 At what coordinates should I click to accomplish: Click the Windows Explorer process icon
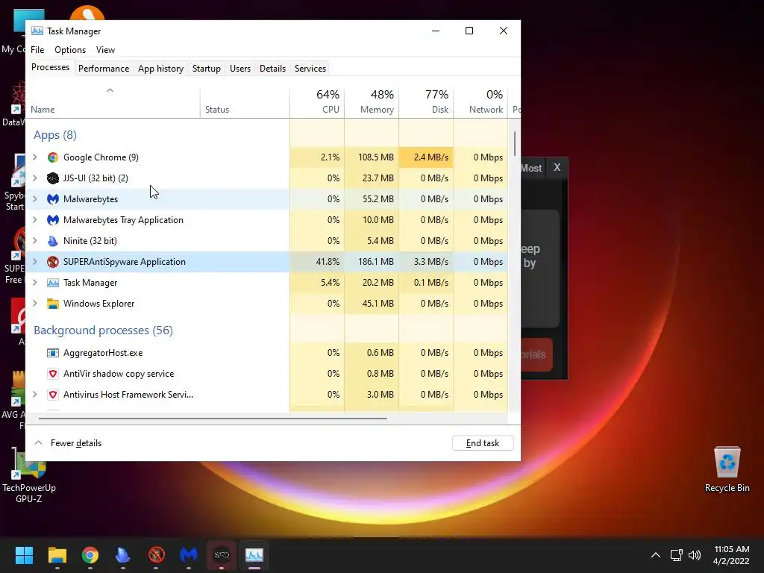[x=53, y=304]
